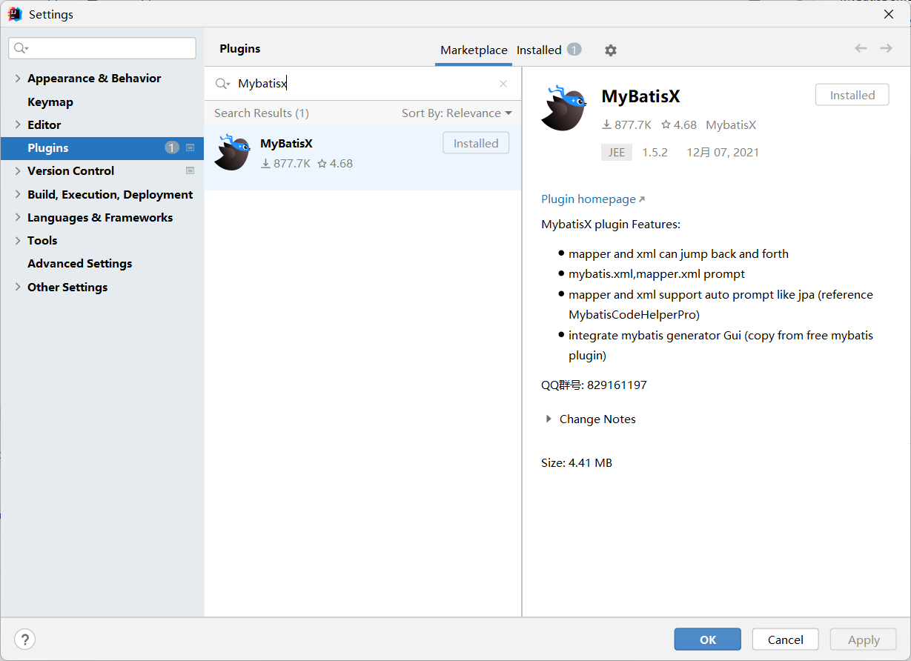
Task: Click the QQ群号: 829161197 text
Action: 594,385
